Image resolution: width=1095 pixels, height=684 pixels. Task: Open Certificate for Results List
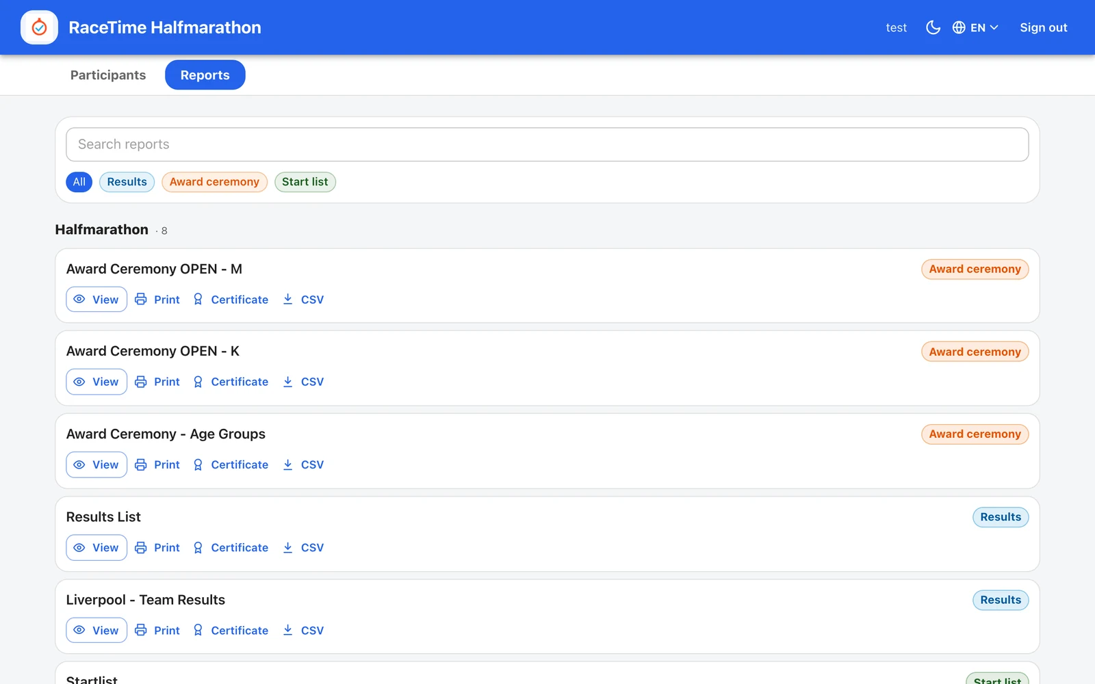[x=231, y=548]
